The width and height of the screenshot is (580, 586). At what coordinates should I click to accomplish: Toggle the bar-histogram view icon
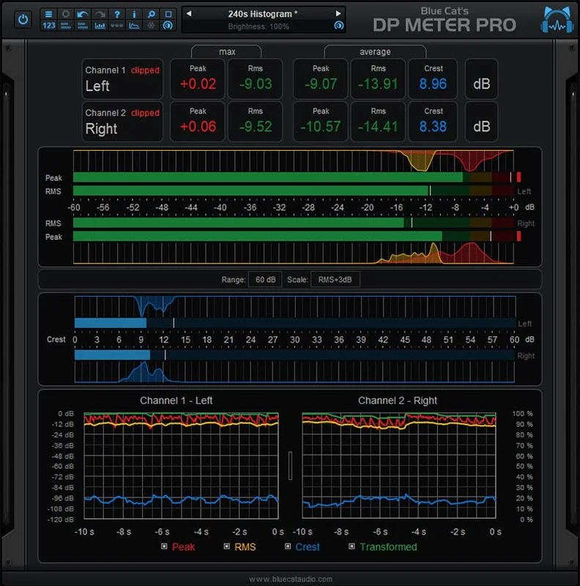pyautogui.click(x=100, y=26)
